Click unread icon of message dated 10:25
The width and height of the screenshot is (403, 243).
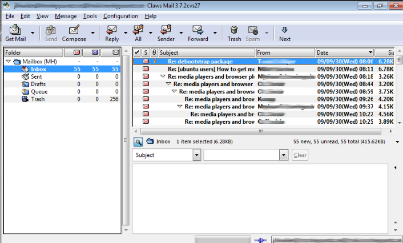pyautogui.click(x=146, y=121)
